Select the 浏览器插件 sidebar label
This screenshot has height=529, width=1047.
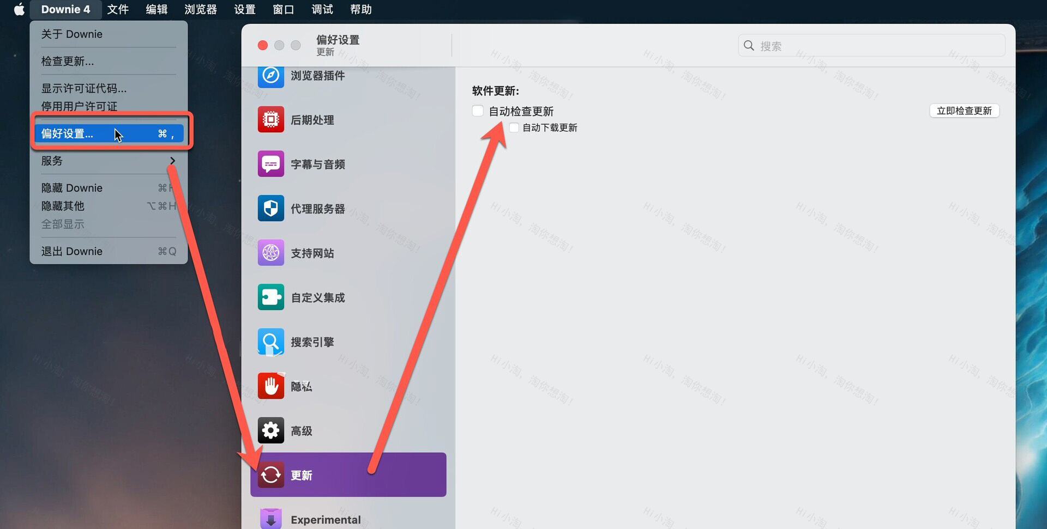coord(318,76)
